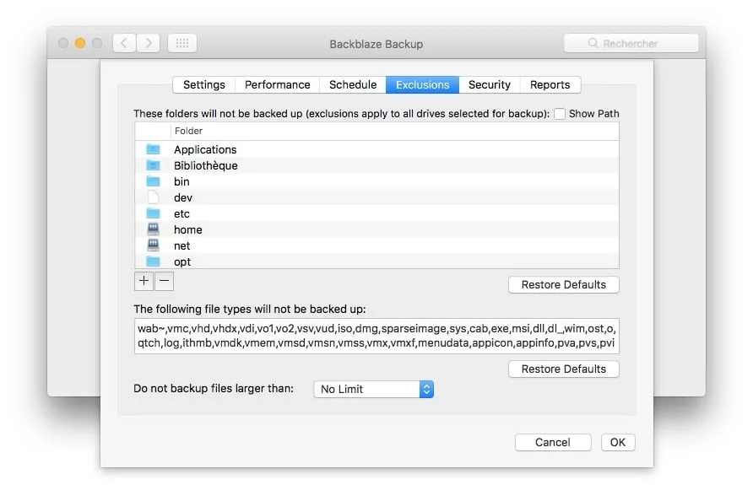Click the back navigation arrow

point(124,43)
